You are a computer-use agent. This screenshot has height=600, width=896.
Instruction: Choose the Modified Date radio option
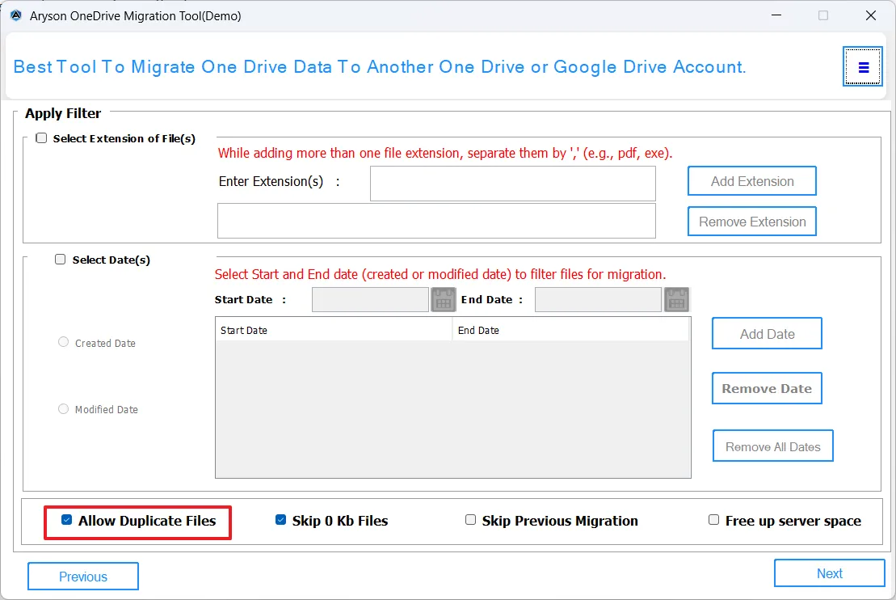coord(64,409)
